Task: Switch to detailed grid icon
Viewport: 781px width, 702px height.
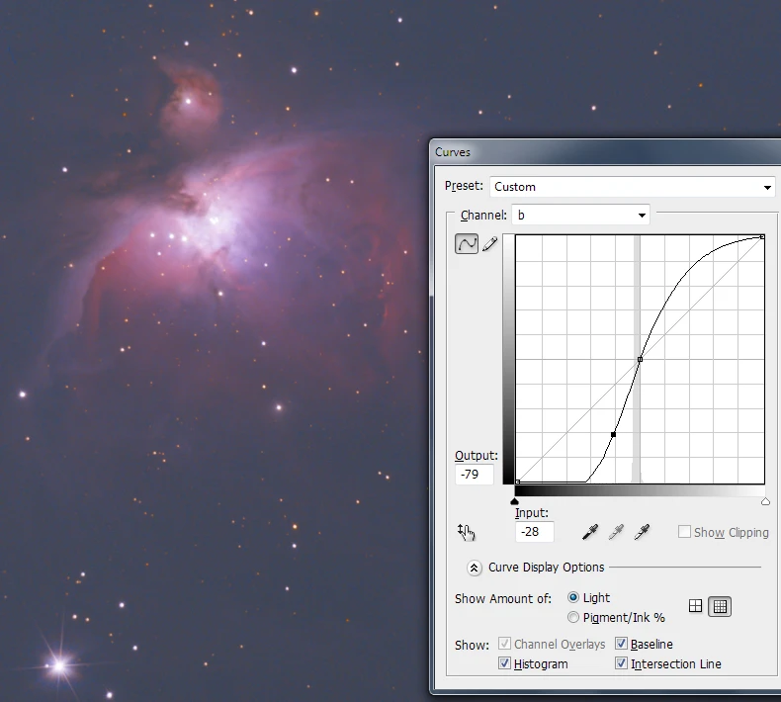Action: coord(720,606)
